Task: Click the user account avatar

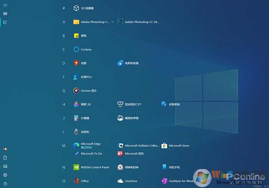Action: click(5, 149)
